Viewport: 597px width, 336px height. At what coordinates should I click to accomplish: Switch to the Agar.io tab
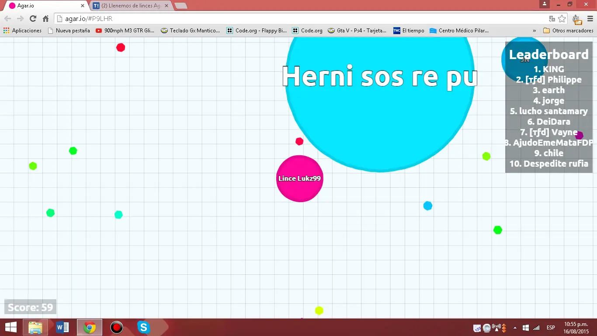pyautogui.click(x=46, y=6)
